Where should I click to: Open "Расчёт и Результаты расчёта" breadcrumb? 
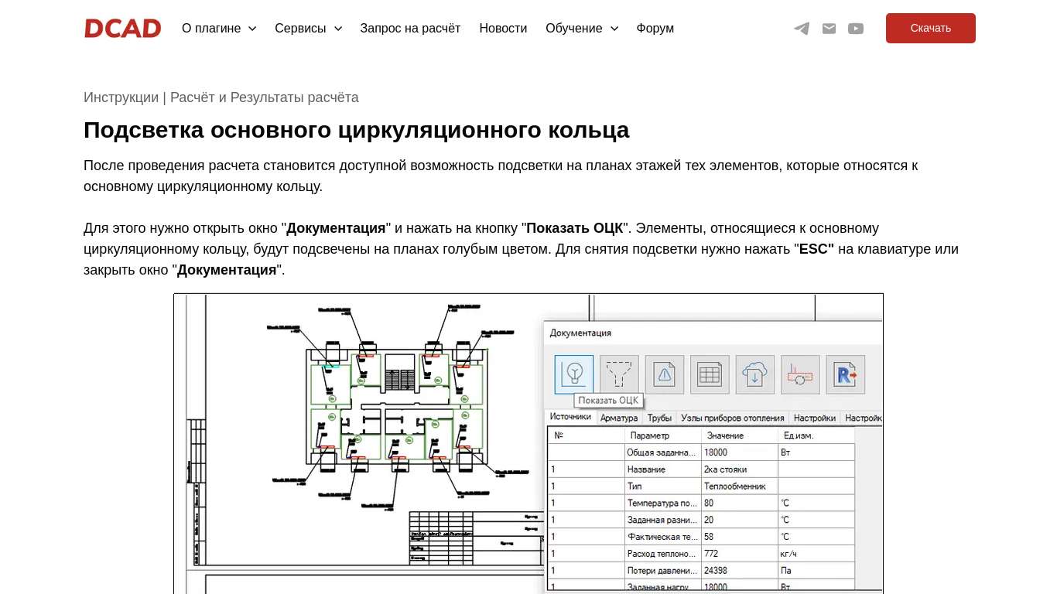click(x=265, y=97)
